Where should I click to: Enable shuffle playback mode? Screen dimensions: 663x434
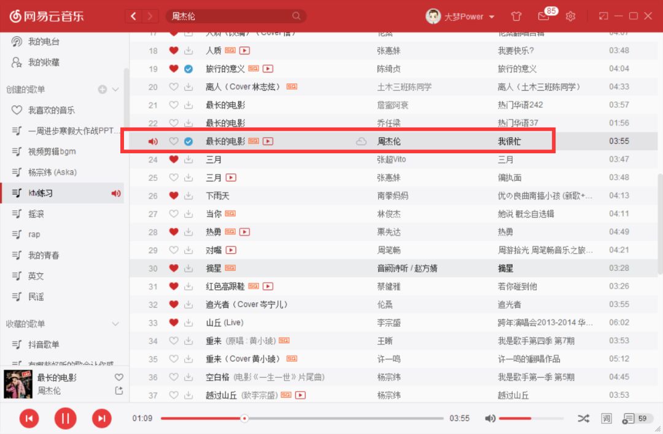(x=584, y=418)
